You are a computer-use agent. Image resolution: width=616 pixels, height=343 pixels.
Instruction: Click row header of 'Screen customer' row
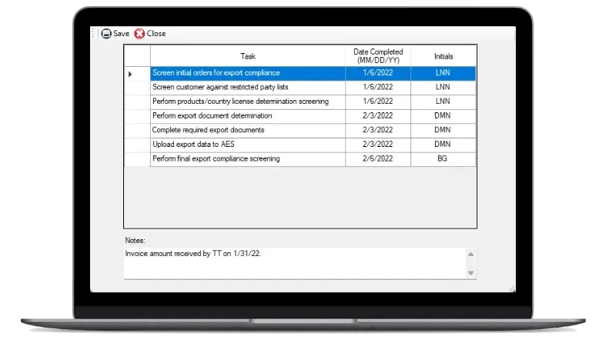pyautogui.click(x=137, y=88)
